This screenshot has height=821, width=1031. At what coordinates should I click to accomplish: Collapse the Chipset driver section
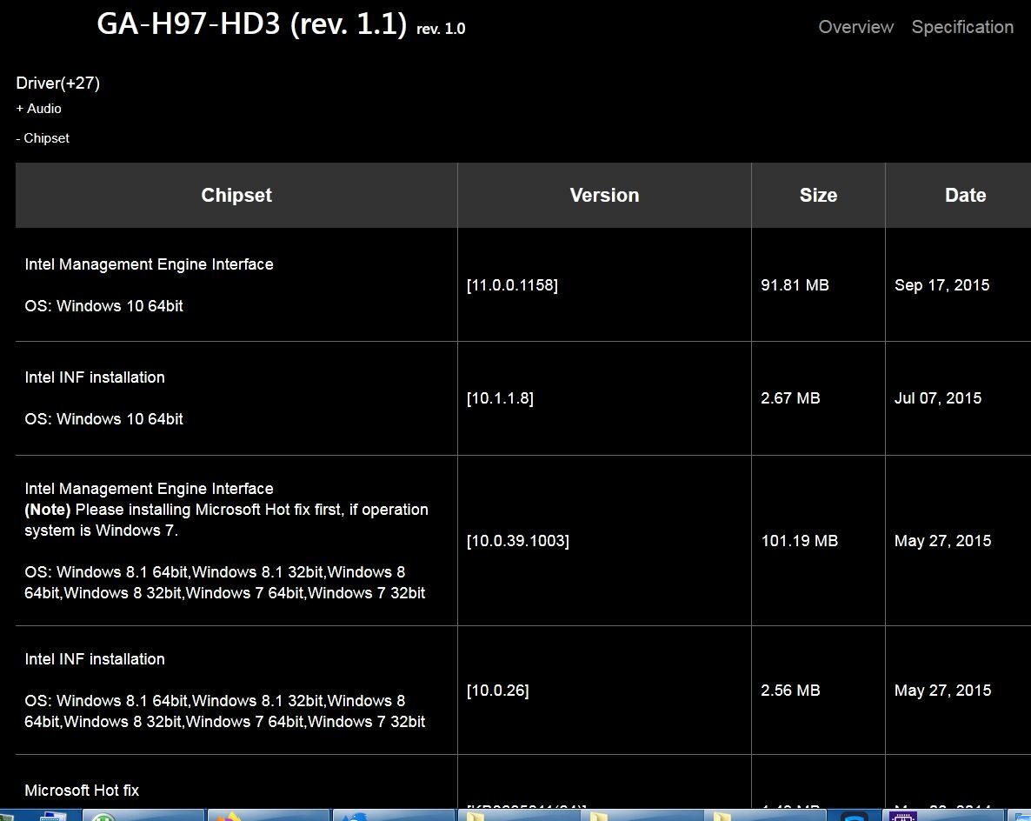(x=43, y=138)
